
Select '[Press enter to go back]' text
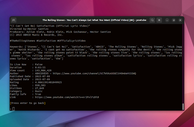[28, 103]
